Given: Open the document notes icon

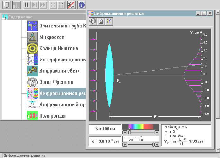Looking at the screenshot, I should [x=101, y=21].
